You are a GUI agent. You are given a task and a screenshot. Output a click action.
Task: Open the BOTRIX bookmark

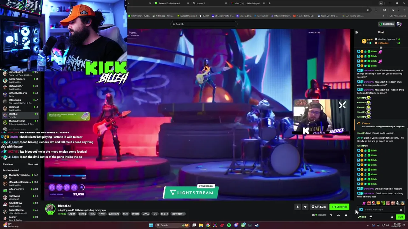pos(204,16)
